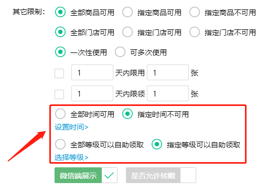Image resolution: width=267 pixels, height=192 pixels.
Task: Open the 选择等级> link
Action: 71,157
